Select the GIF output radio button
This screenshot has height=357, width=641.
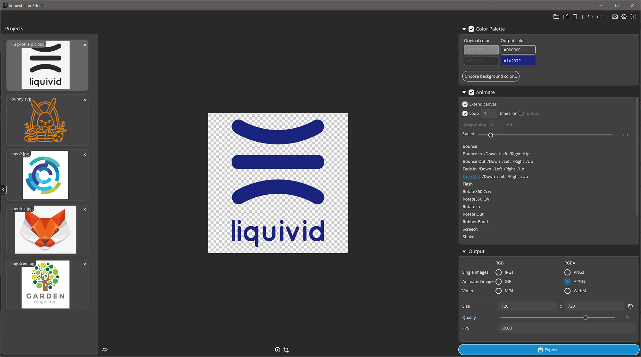click(498, 281)
